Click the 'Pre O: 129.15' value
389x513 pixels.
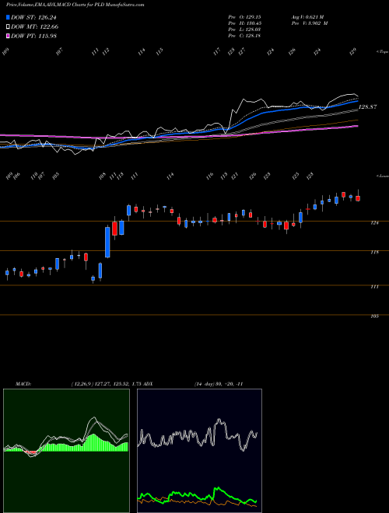click(x=244, y=16)
